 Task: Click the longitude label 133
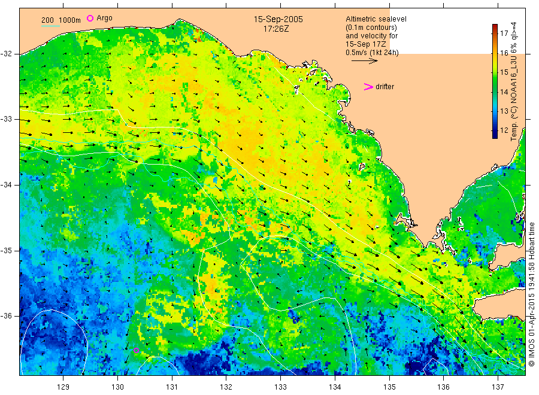pos(280,387)
